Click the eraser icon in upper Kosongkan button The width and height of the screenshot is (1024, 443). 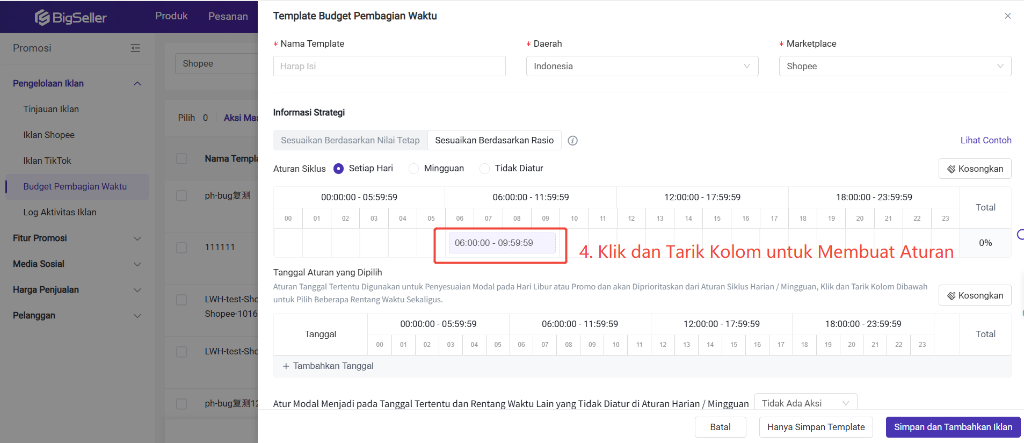pyautogui.click(x=951, y=169)
